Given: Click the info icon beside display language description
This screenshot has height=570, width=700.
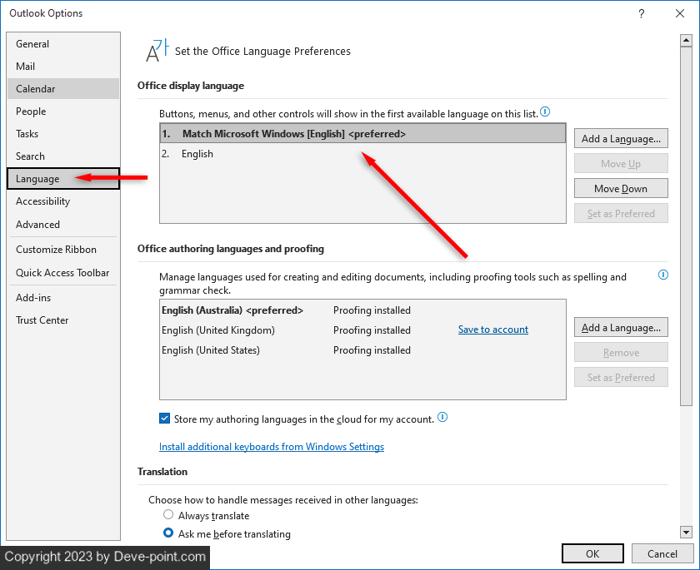Looking at the screenshot, I should coord(545,112).
